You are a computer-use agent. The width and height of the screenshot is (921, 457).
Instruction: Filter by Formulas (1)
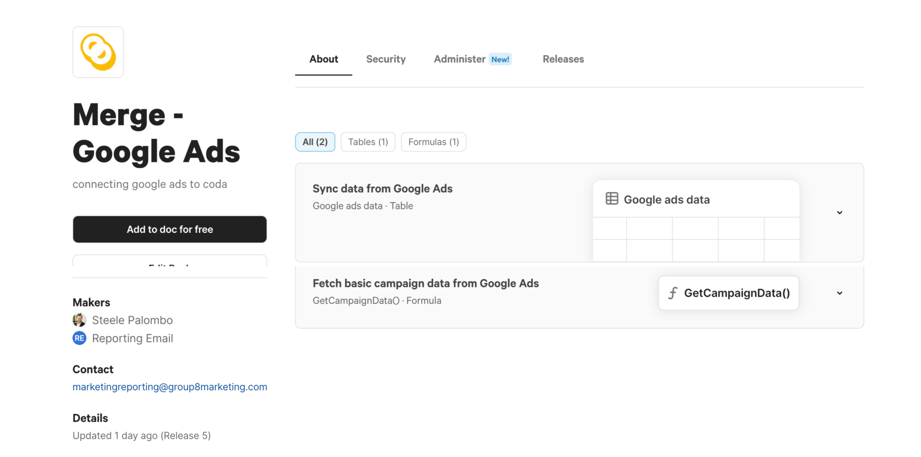click(433, 142)
